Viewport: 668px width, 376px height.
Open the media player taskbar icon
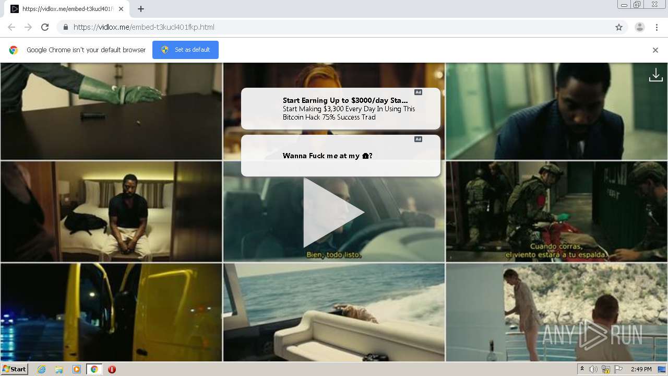coord(77,369)
